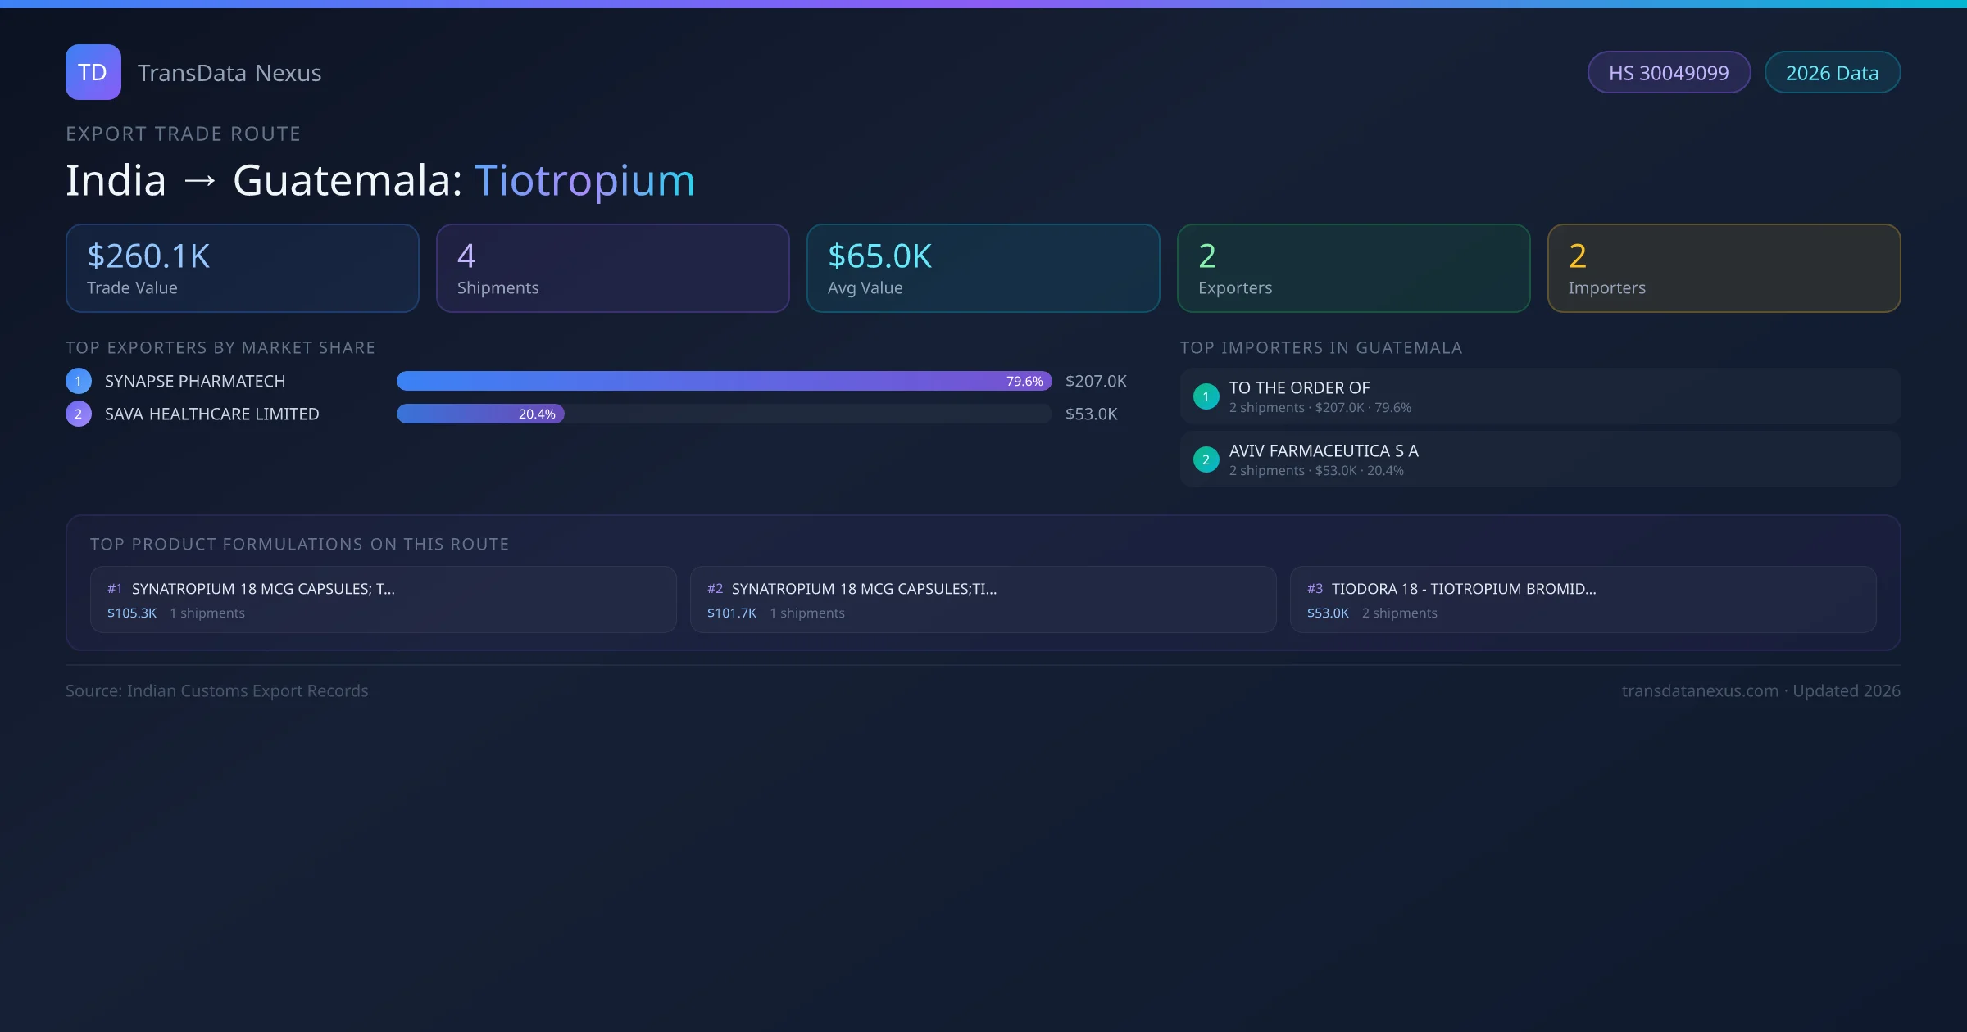
Task: Toggle the 2026 Data badge
Action: 1832,72
